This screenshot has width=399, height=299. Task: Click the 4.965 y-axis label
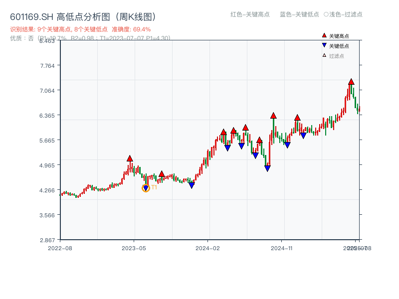pos(47,165)
